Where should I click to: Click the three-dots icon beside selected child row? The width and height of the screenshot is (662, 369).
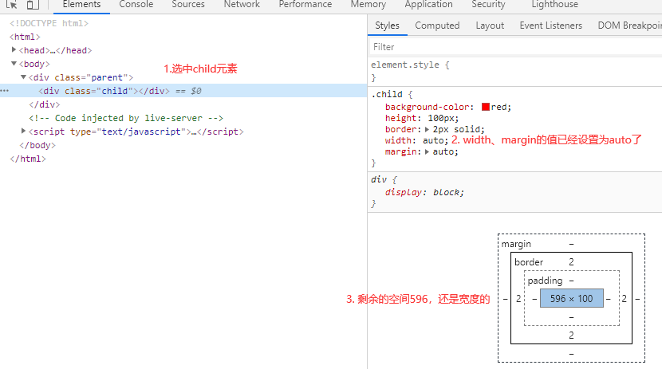pyautogui.click(x=5, y=91)
